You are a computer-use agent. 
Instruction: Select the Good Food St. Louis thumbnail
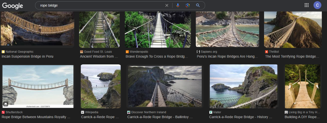tap(99, 30)
